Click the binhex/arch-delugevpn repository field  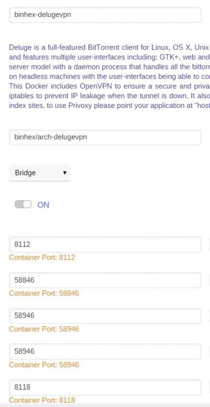[x=105, y=137]
